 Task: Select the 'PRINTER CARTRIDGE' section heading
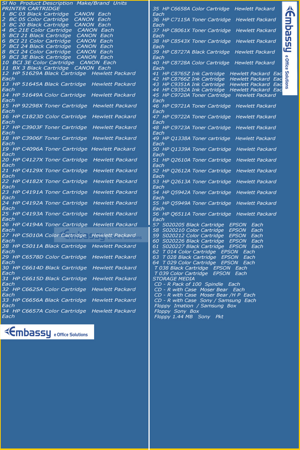click(x=31, y=8)
